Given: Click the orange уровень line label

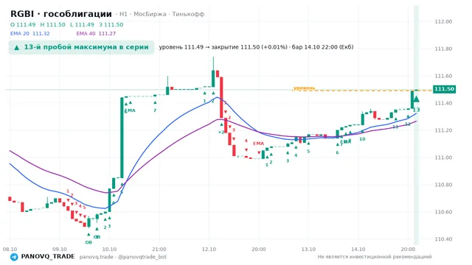Looking at the screenshot, I should coord(304,88).
